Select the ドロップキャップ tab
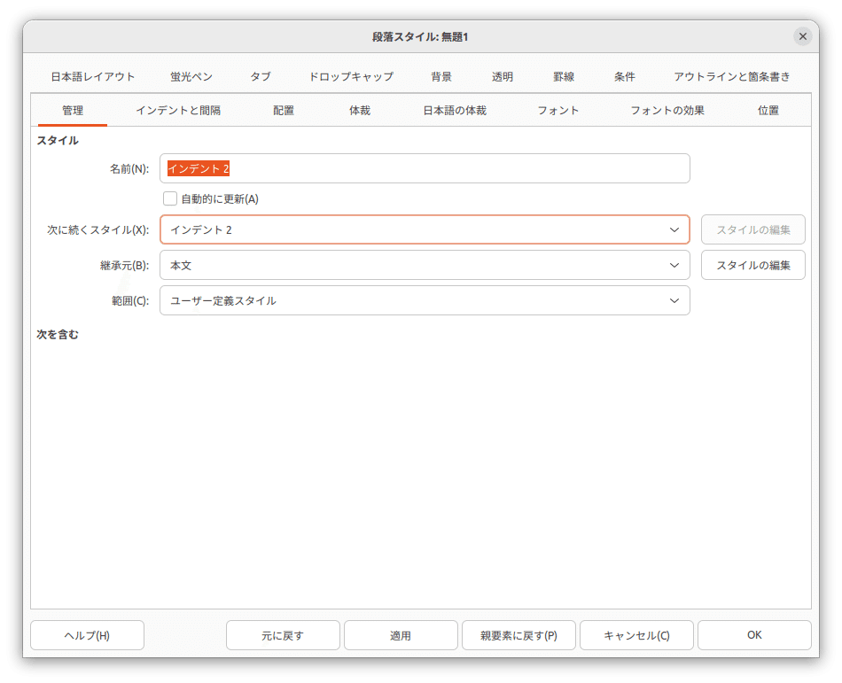Viewport: 842px width, 683px height. click(351, 77)
